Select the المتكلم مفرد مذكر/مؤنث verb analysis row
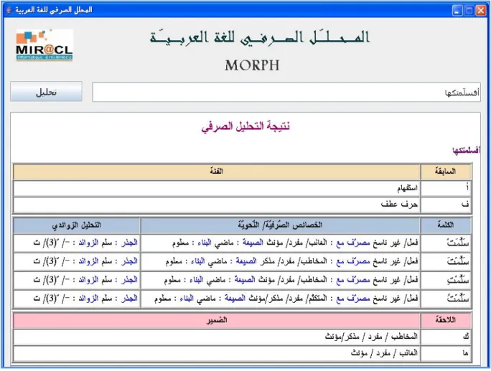 pos(242,299)
